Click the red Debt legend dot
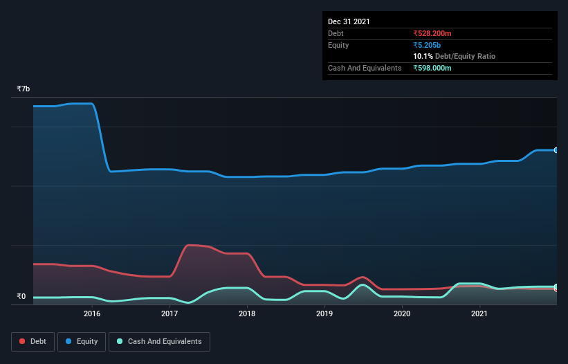The width and height of the screenshot is (568, 364). coord(22,341)
